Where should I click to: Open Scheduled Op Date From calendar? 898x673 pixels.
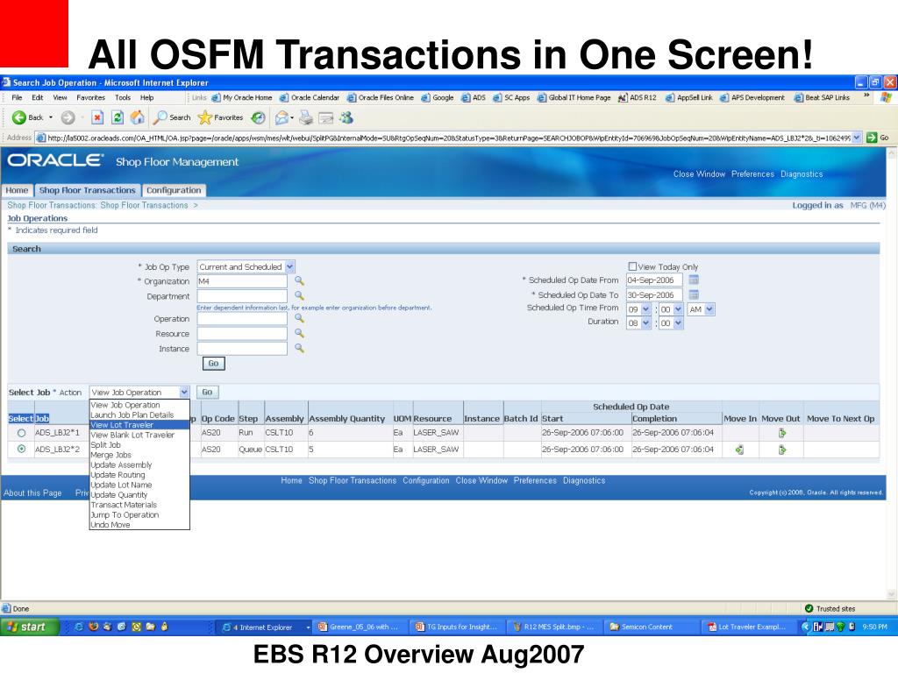click(x=694, y=280)
